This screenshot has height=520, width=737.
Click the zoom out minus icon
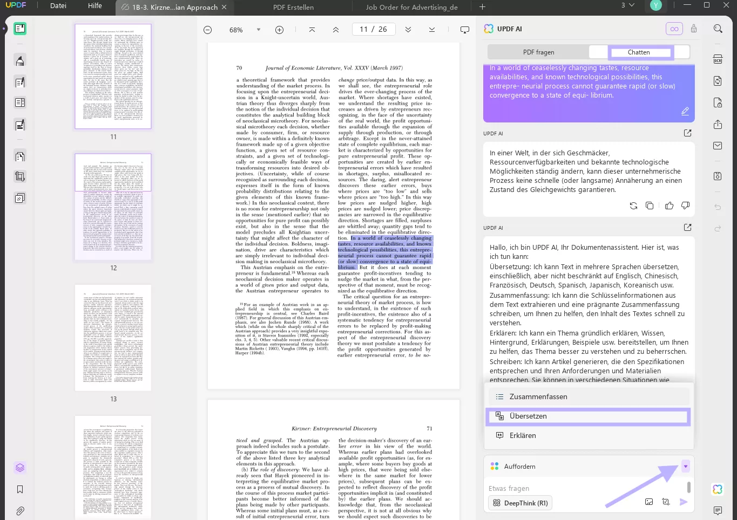click(207, 30)
